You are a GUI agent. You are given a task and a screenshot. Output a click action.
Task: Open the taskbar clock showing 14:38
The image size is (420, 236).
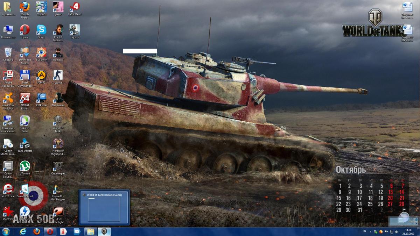click(408, 231)
